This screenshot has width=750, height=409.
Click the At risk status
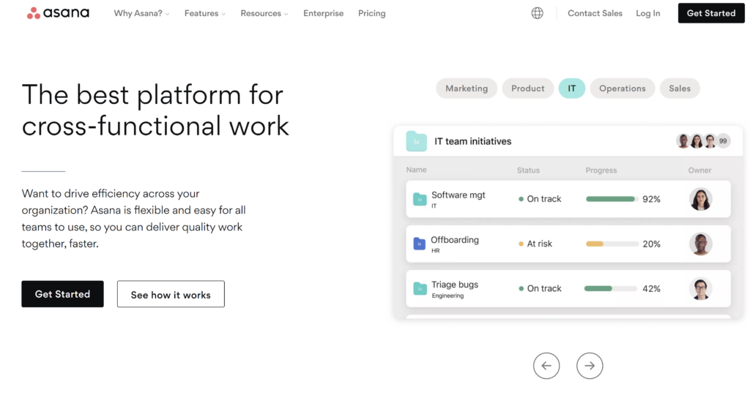click(535, 244)
